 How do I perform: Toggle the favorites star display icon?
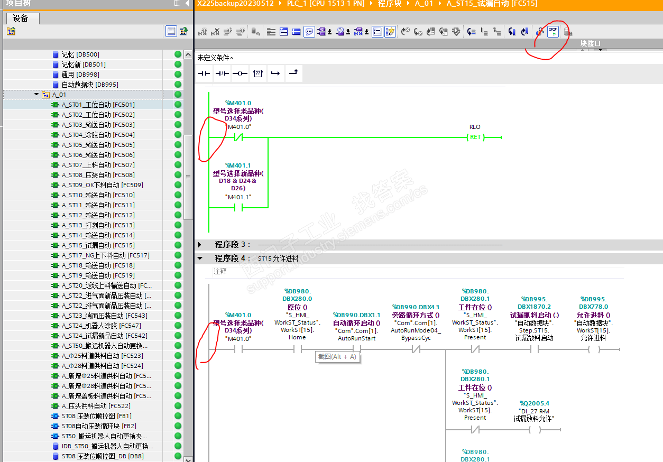coord(390,32)
